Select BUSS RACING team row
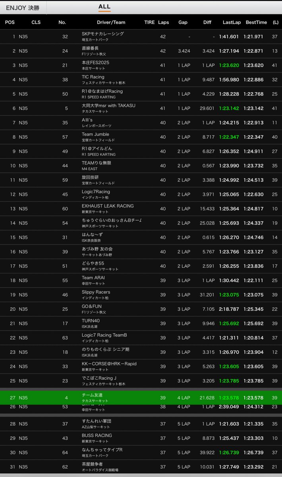Screen dimensions: 282x477 tap(141, 438)
